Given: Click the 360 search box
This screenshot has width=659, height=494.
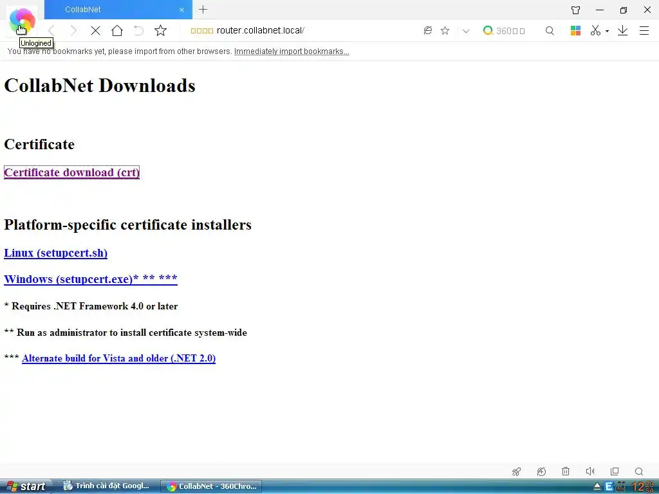Looking at the screenshot, I should (510, 31).
